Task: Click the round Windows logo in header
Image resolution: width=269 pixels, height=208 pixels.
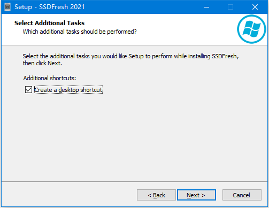Action: (x=251, y=29)
